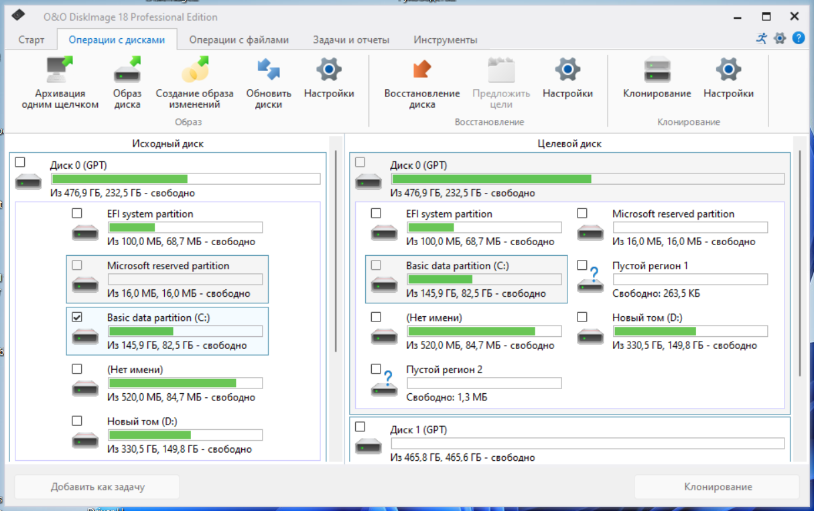The width and height of the screenshot is (814, 511).
Task: Click source Диск 0 (GPT) drive icon
Action: (28, 181)
